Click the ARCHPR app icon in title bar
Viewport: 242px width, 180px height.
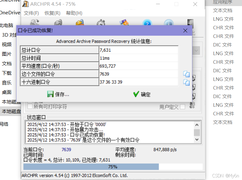25,4
